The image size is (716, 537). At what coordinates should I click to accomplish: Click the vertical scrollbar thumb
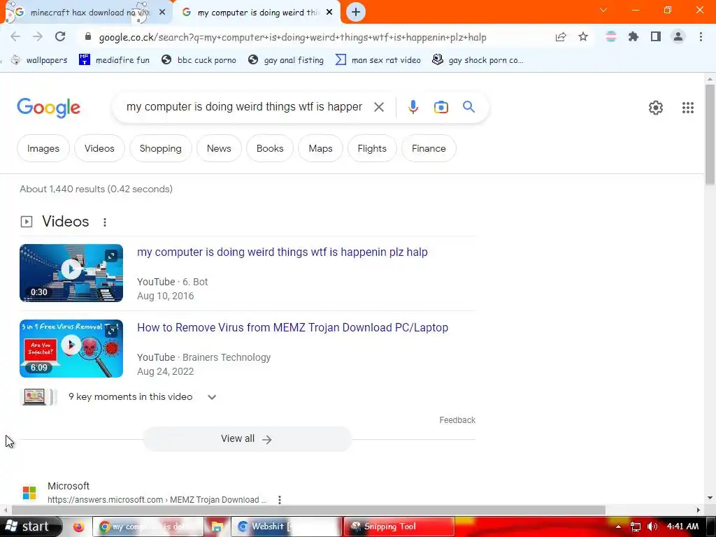(x=710, y=134)
